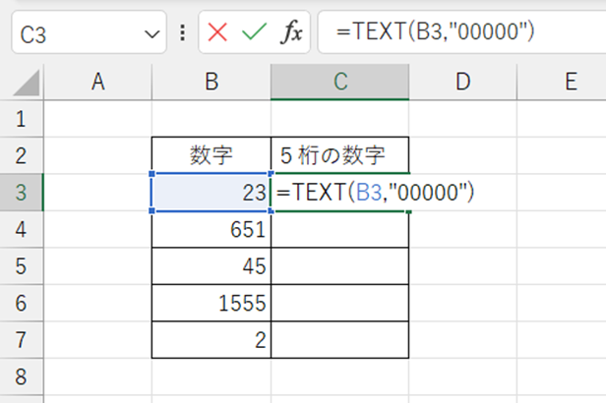Open the Insert Function fx dialog
This screenshot has width=606, height=403.
tap(291, 32)
